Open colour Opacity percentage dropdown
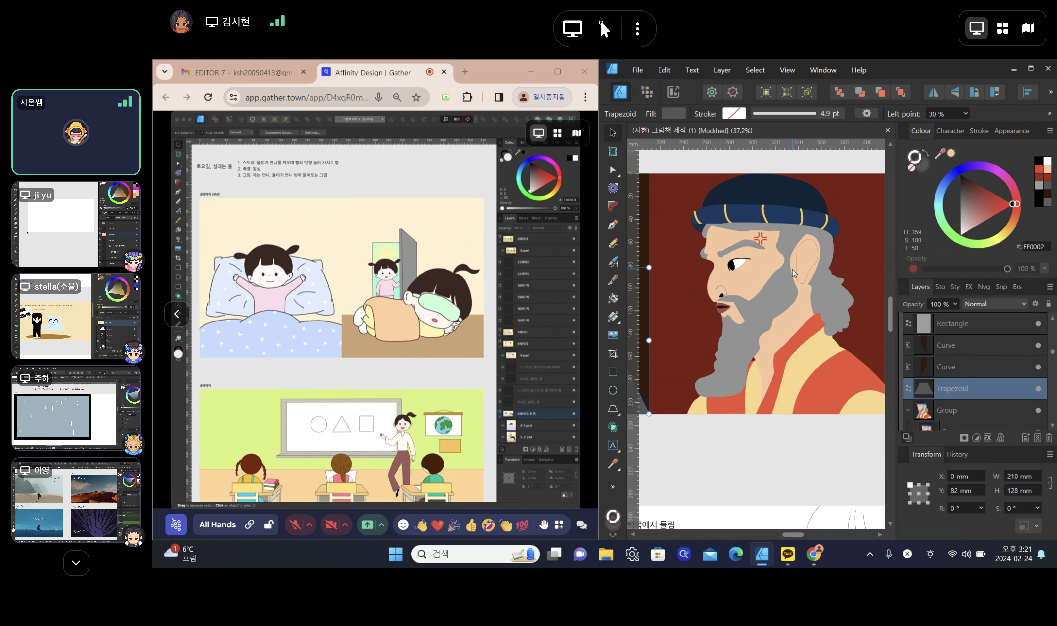Image resolution: width=1057 pixels, height=626 pixels. click(1045, 268)
